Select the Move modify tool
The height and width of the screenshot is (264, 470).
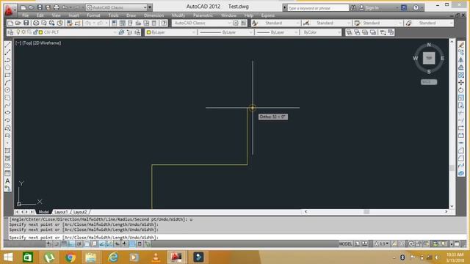point(461,82)
